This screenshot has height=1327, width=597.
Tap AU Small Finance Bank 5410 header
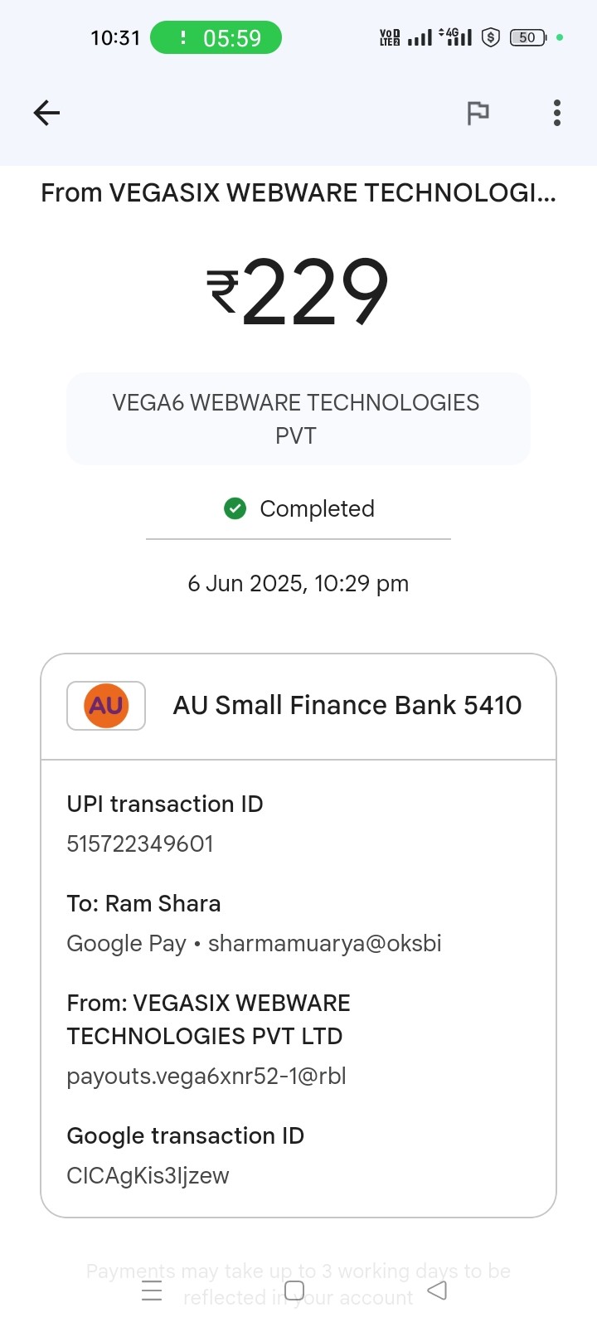[x=298, y=706]
